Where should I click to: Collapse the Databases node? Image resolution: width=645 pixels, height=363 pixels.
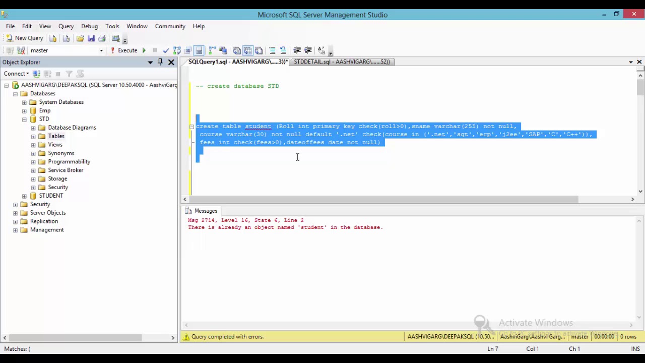(x=15, y=94)
